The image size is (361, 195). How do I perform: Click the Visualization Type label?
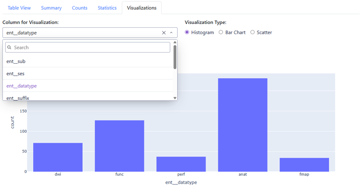[205, 22]
